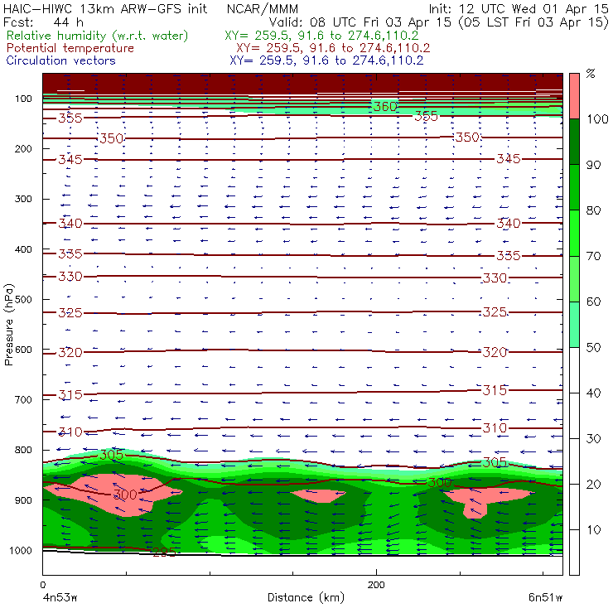
Task: Click the "4n53w" start location label
Action: pos(60,598)
